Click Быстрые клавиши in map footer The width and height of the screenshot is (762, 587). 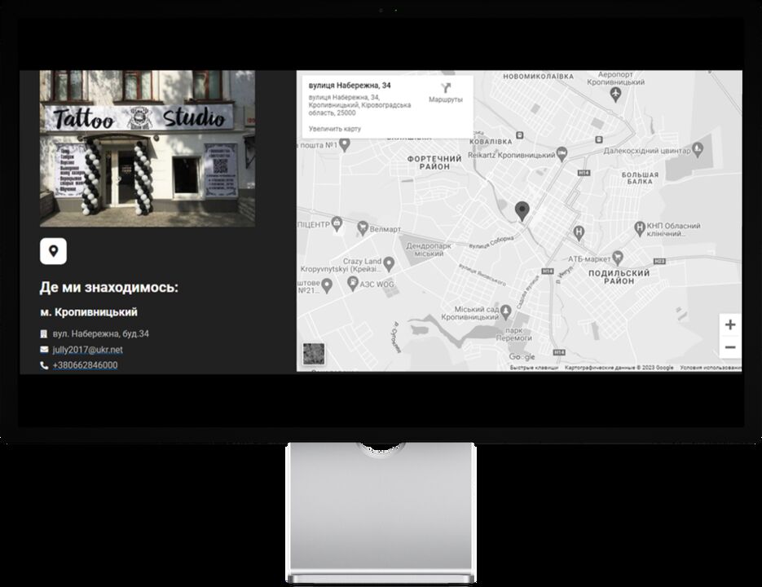click(534, 368)
